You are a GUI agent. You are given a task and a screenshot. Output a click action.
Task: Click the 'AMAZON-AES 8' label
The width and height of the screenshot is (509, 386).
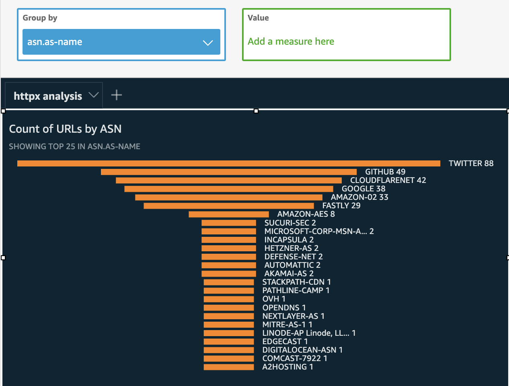pos(306,214)
